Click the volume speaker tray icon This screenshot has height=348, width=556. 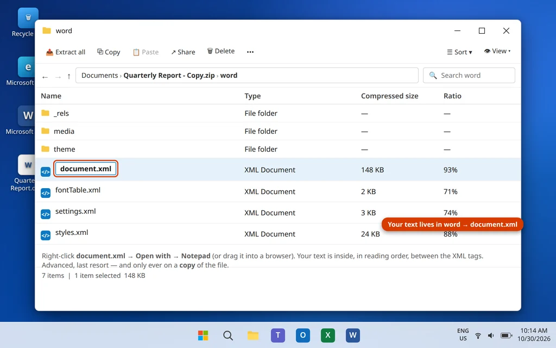point(491,335)
